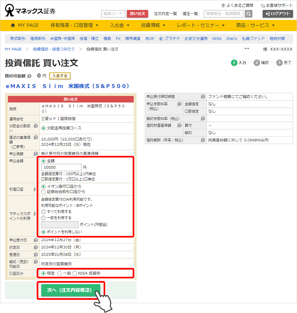Open 投信・積立 submenu item
Image resolution: width=297 pixels, height=313 pixels.
[x=89, y=39]
